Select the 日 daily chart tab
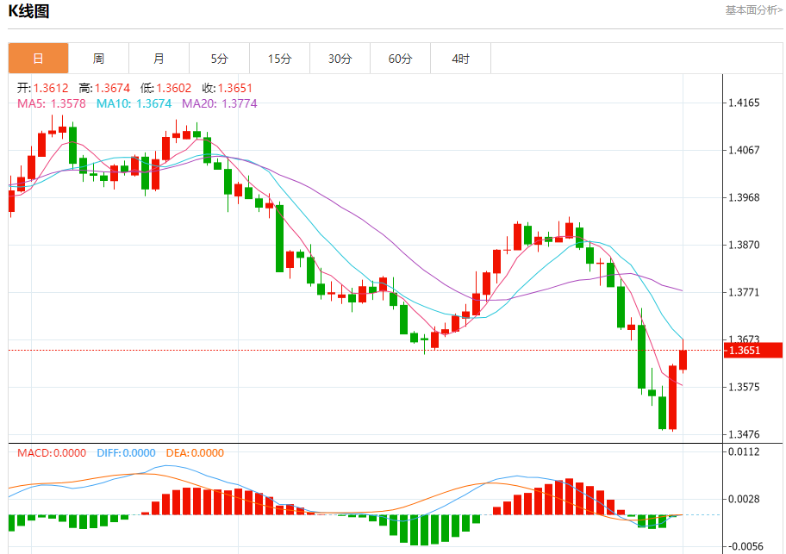The width and height of the screenshot is (786, 554). pyautogui.click(x=38, y=59)
